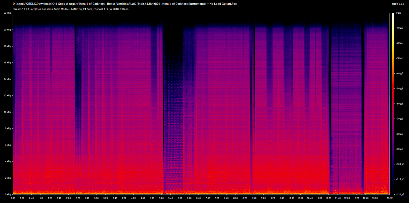409x203 pixels.
Task: Select the '11:20' time axis label
Action: pos(328,198)
